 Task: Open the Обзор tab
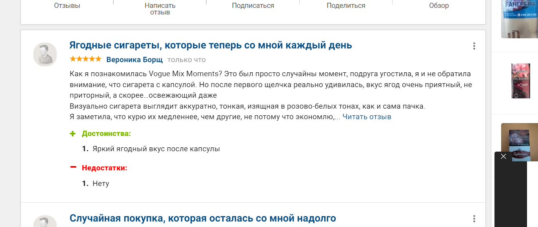[439, 5]
